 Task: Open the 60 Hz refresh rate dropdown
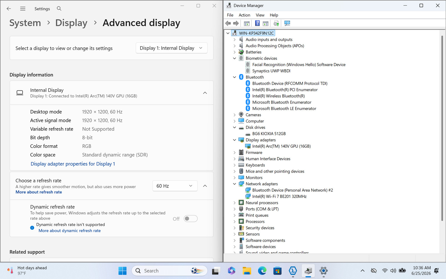click(x=175, y=186)
